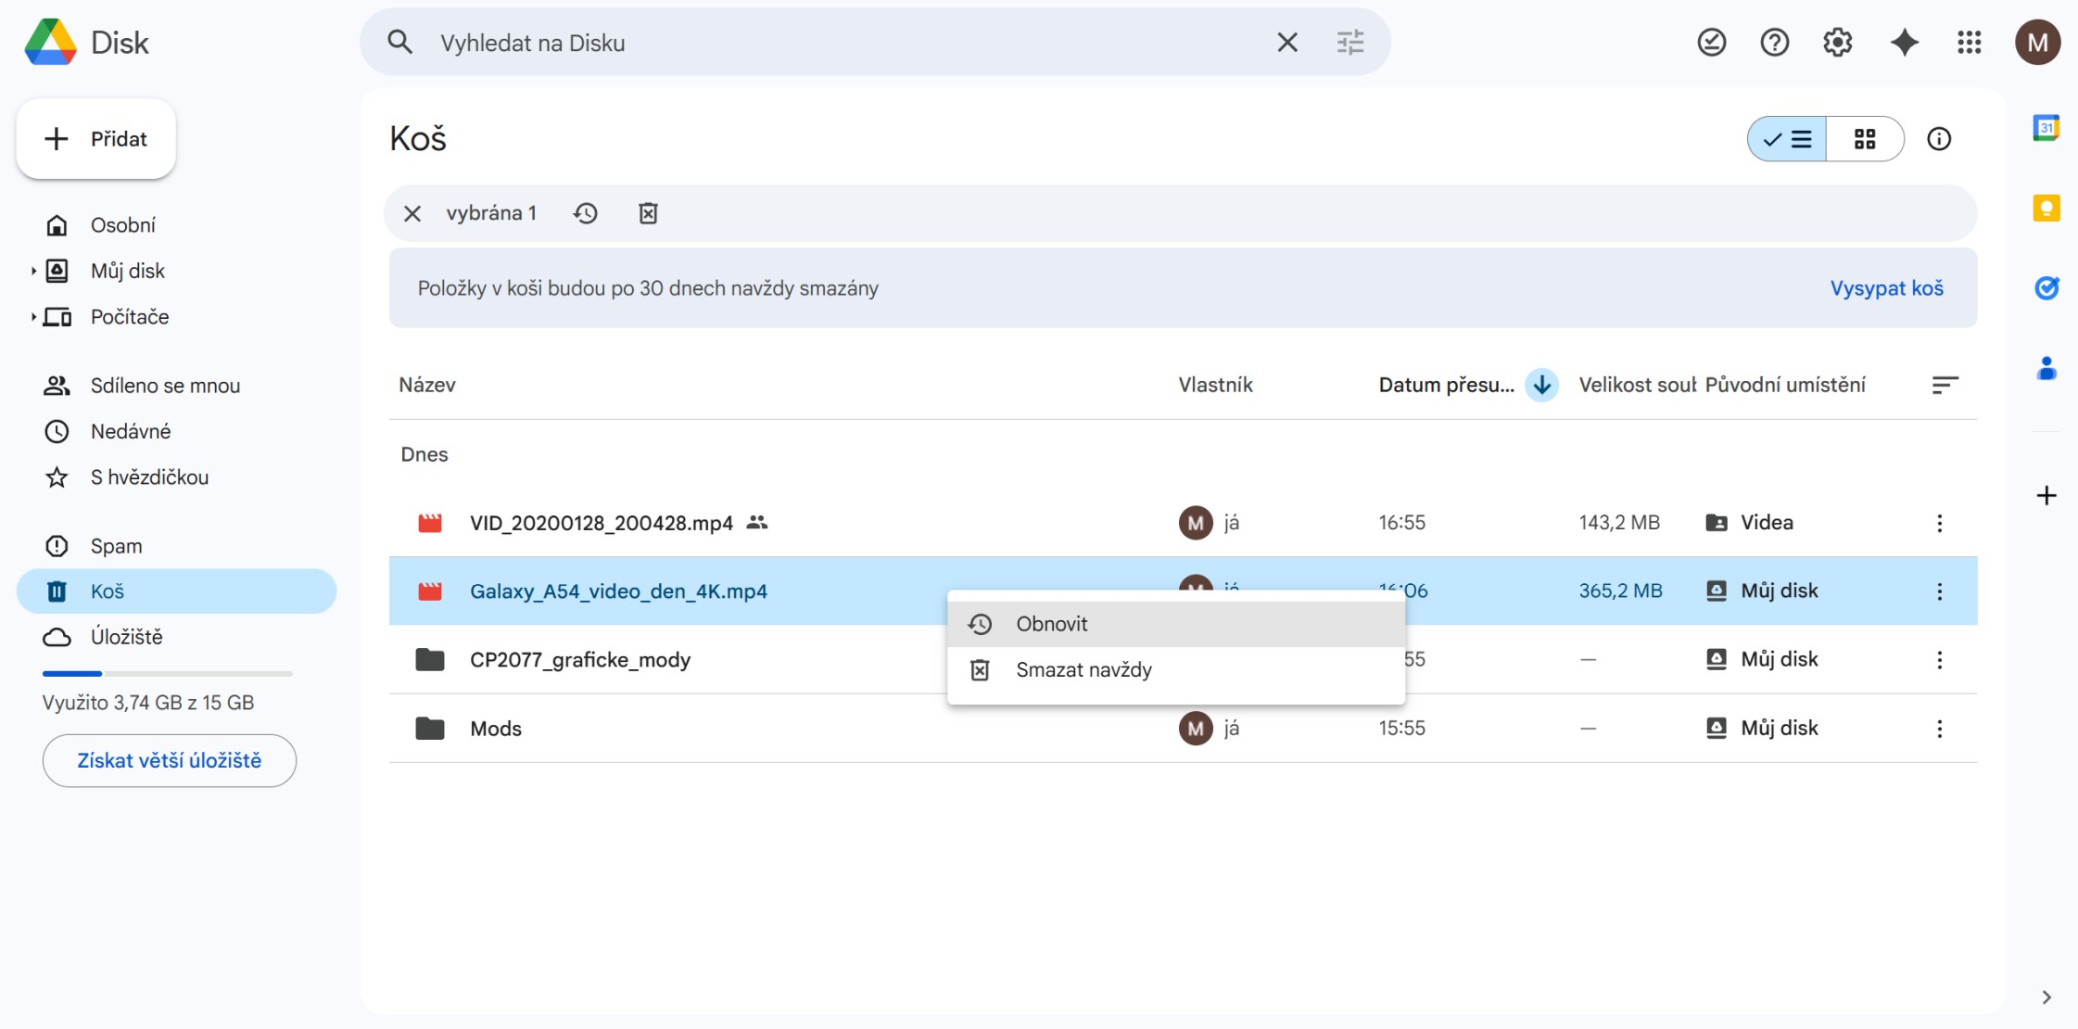The height and width of the screenshot is (1029, 2078).
Task: Reverse the sort direction arrow
Action: coord(1542,385)
